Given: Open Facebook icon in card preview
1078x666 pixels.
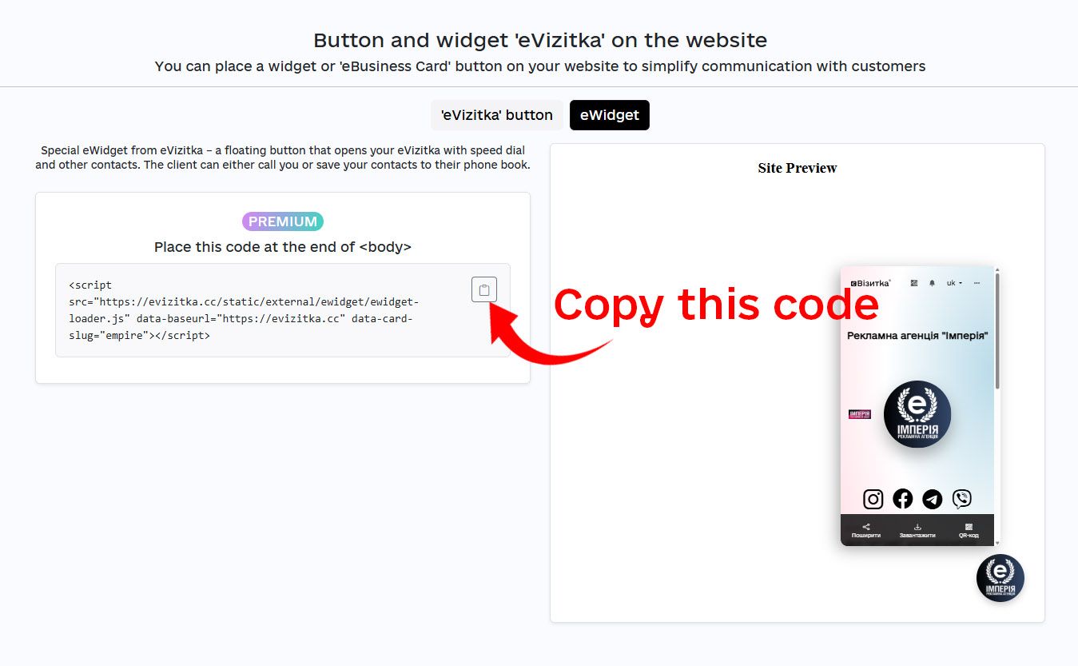Looking at the screenshot, I should click(x=903, y=499).
